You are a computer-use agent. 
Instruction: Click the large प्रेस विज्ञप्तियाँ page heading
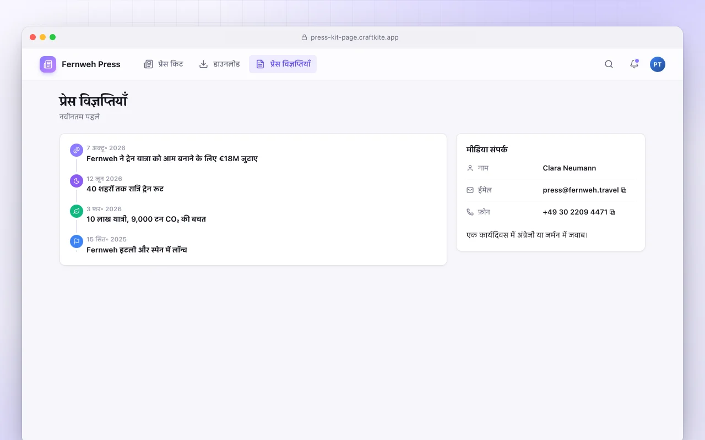pos(93,101)
